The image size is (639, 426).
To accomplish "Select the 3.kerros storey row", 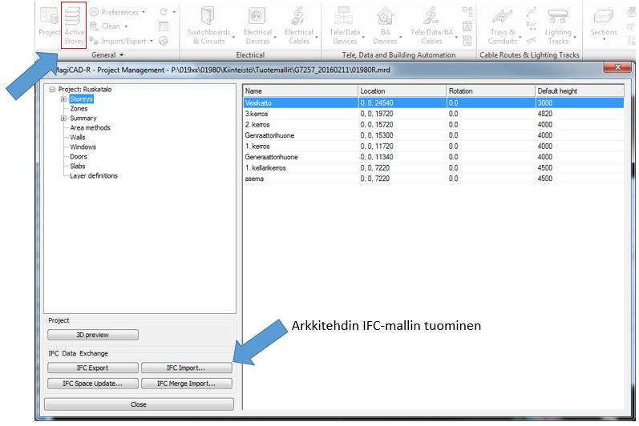I will tap(434, 114).
